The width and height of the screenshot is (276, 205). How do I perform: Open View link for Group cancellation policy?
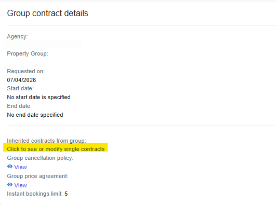point(20,167)
